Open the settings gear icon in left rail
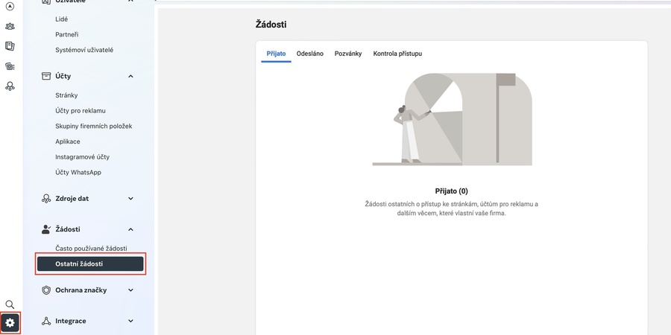 10,322
